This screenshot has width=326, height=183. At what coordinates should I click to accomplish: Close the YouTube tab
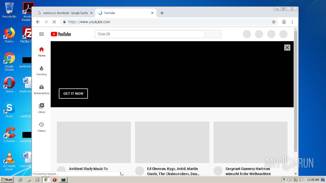click(x=152, y=13)
